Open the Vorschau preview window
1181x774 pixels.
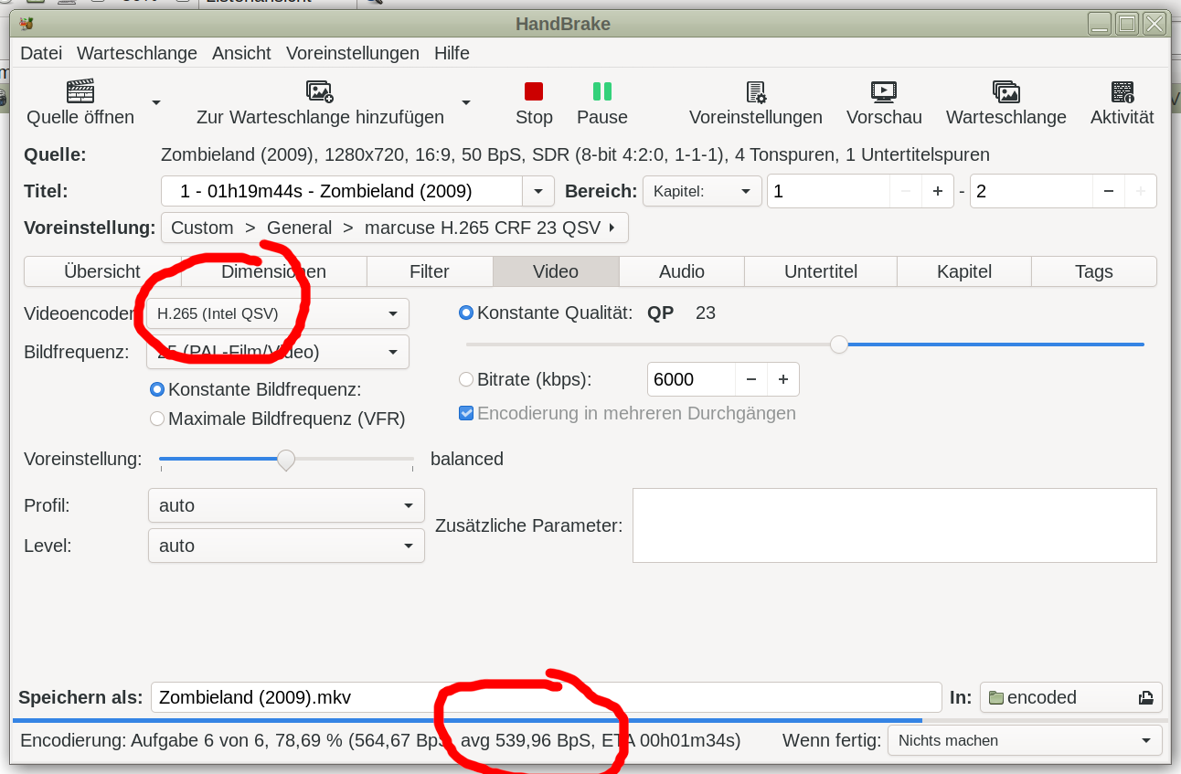(883, 91)
